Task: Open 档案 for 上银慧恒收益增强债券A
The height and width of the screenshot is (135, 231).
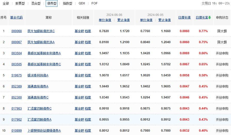Action: tap(88, 131)
